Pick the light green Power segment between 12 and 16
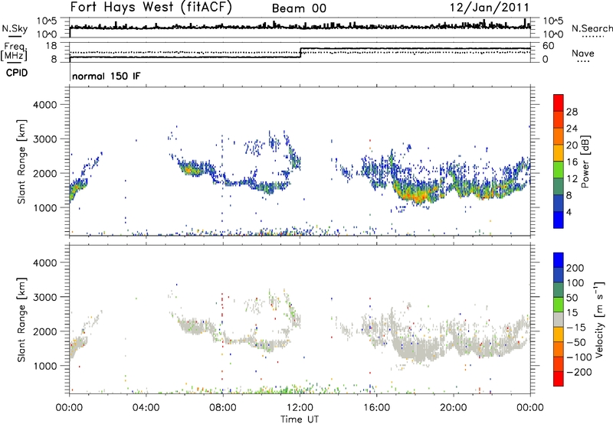This screenshot has height=424, width=613. pos(559,170)
